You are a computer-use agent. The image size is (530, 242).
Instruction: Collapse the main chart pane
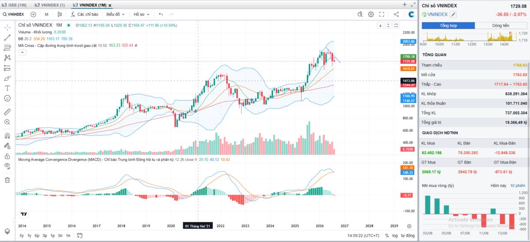click(388, 25)
